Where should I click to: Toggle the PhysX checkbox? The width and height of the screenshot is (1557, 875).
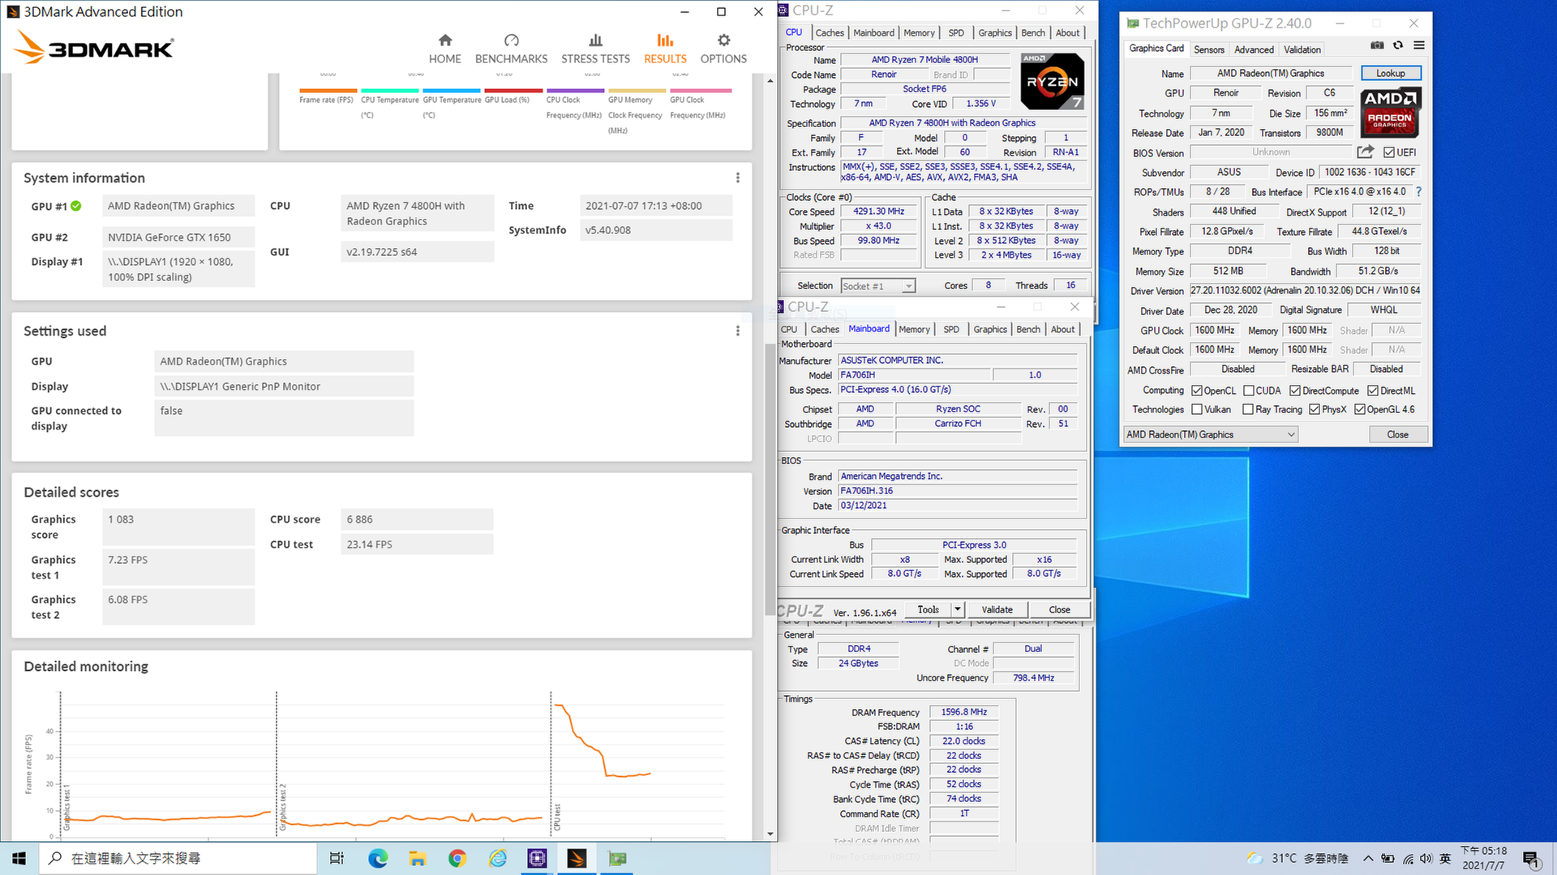[x=1315, y=409]
